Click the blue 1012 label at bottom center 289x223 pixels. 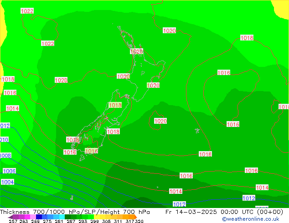point(179,204)
